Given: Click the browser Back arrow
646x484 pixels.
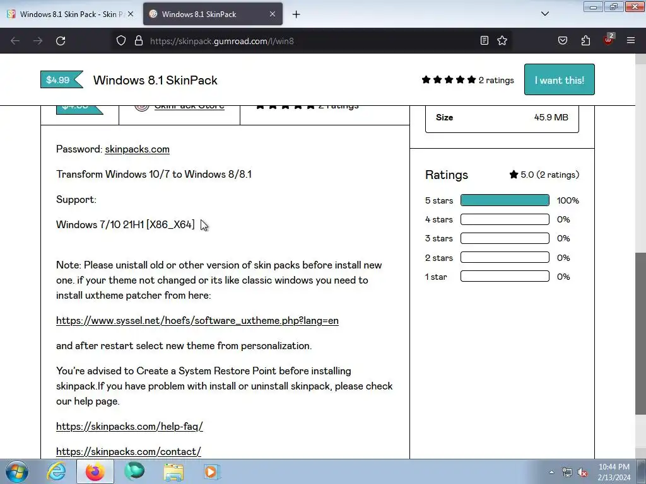Looking at the screenshot, I should click(x=15, y=41).
